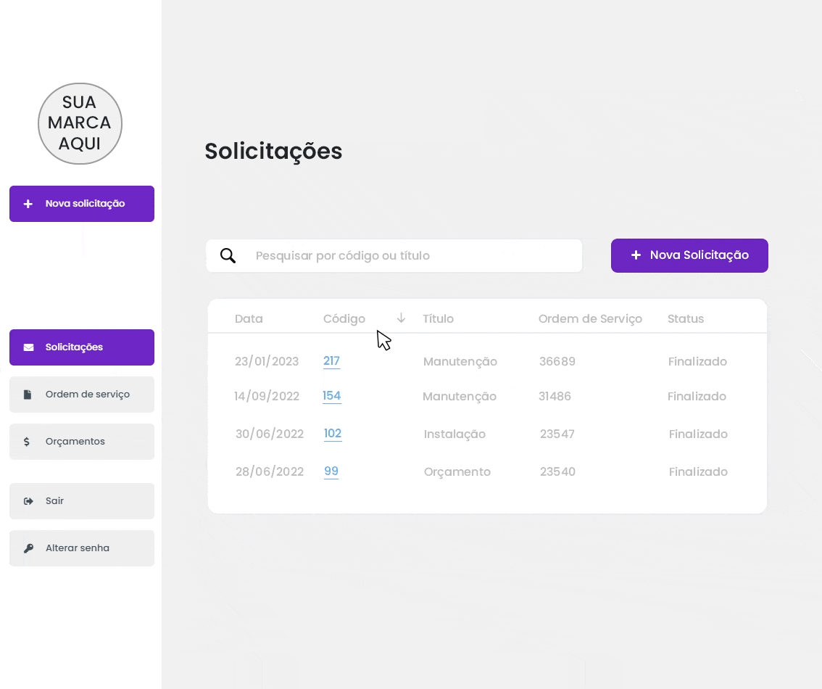Open request code 217
This screenshot has height=689, width=822.
click(x=331, y=361)
